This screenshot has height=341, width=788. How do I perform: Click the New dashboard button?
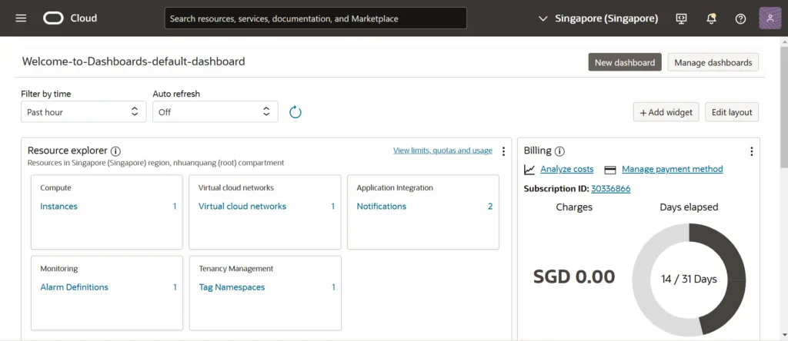[x=624, y=62]
